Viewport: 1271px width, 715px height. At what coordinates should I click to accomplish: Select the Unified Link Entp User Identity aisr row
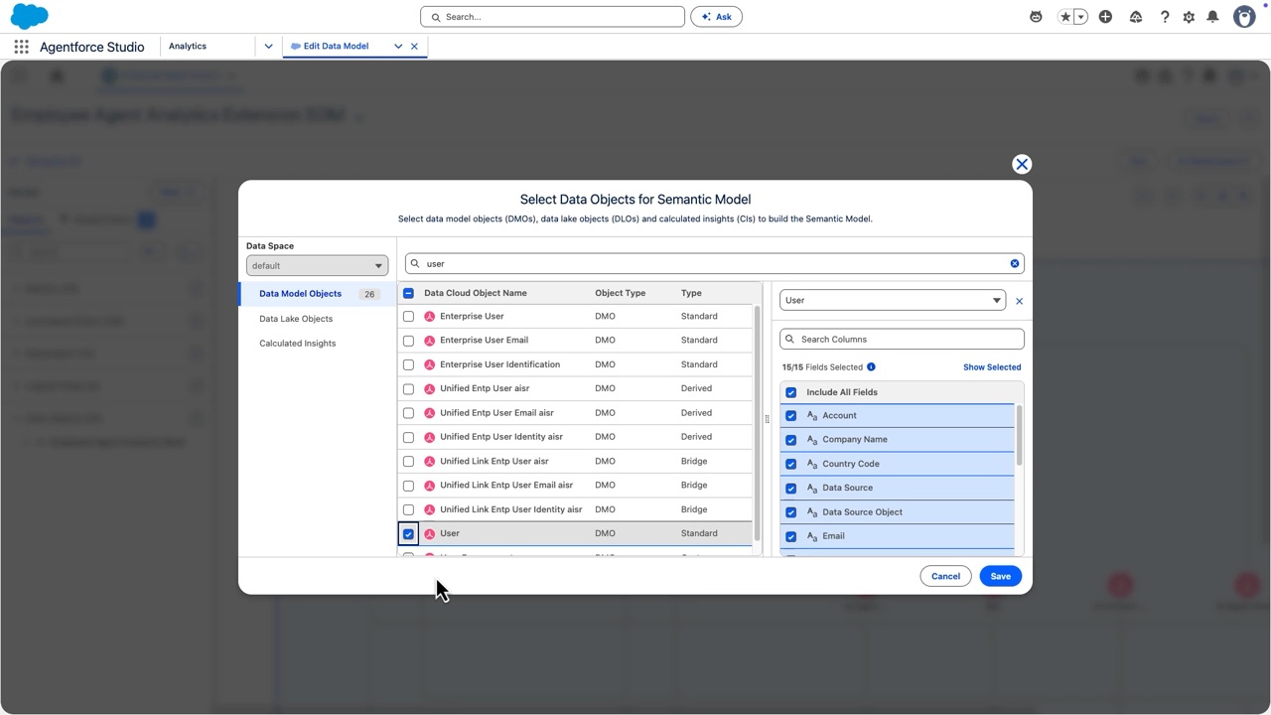pyautogui.click(x=576, y=509)
